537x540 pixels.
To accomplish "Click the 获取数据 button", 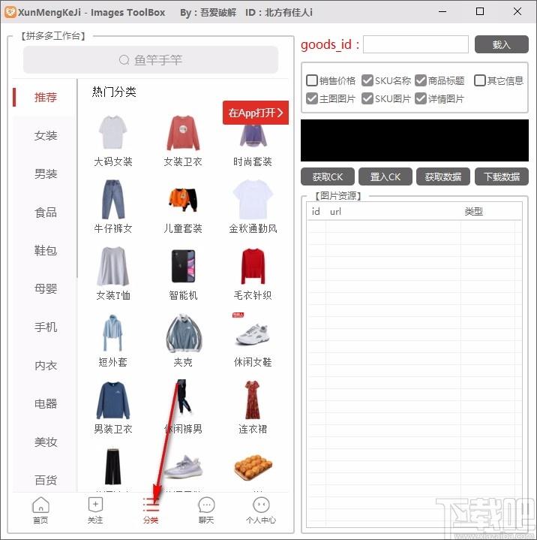I will coord(443,176).
